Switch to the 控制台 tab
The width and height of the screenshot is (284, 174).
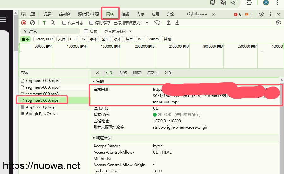65,14
